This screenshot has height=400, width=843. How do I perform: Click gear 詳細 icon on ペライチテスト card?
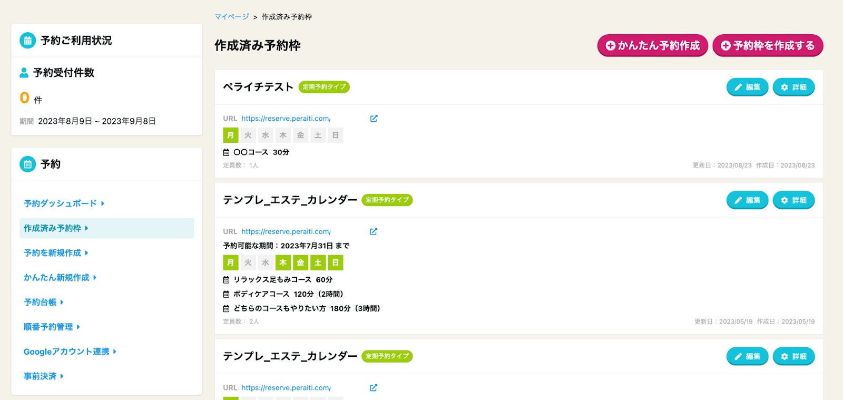pyautogui.click(x=785, y=87)
